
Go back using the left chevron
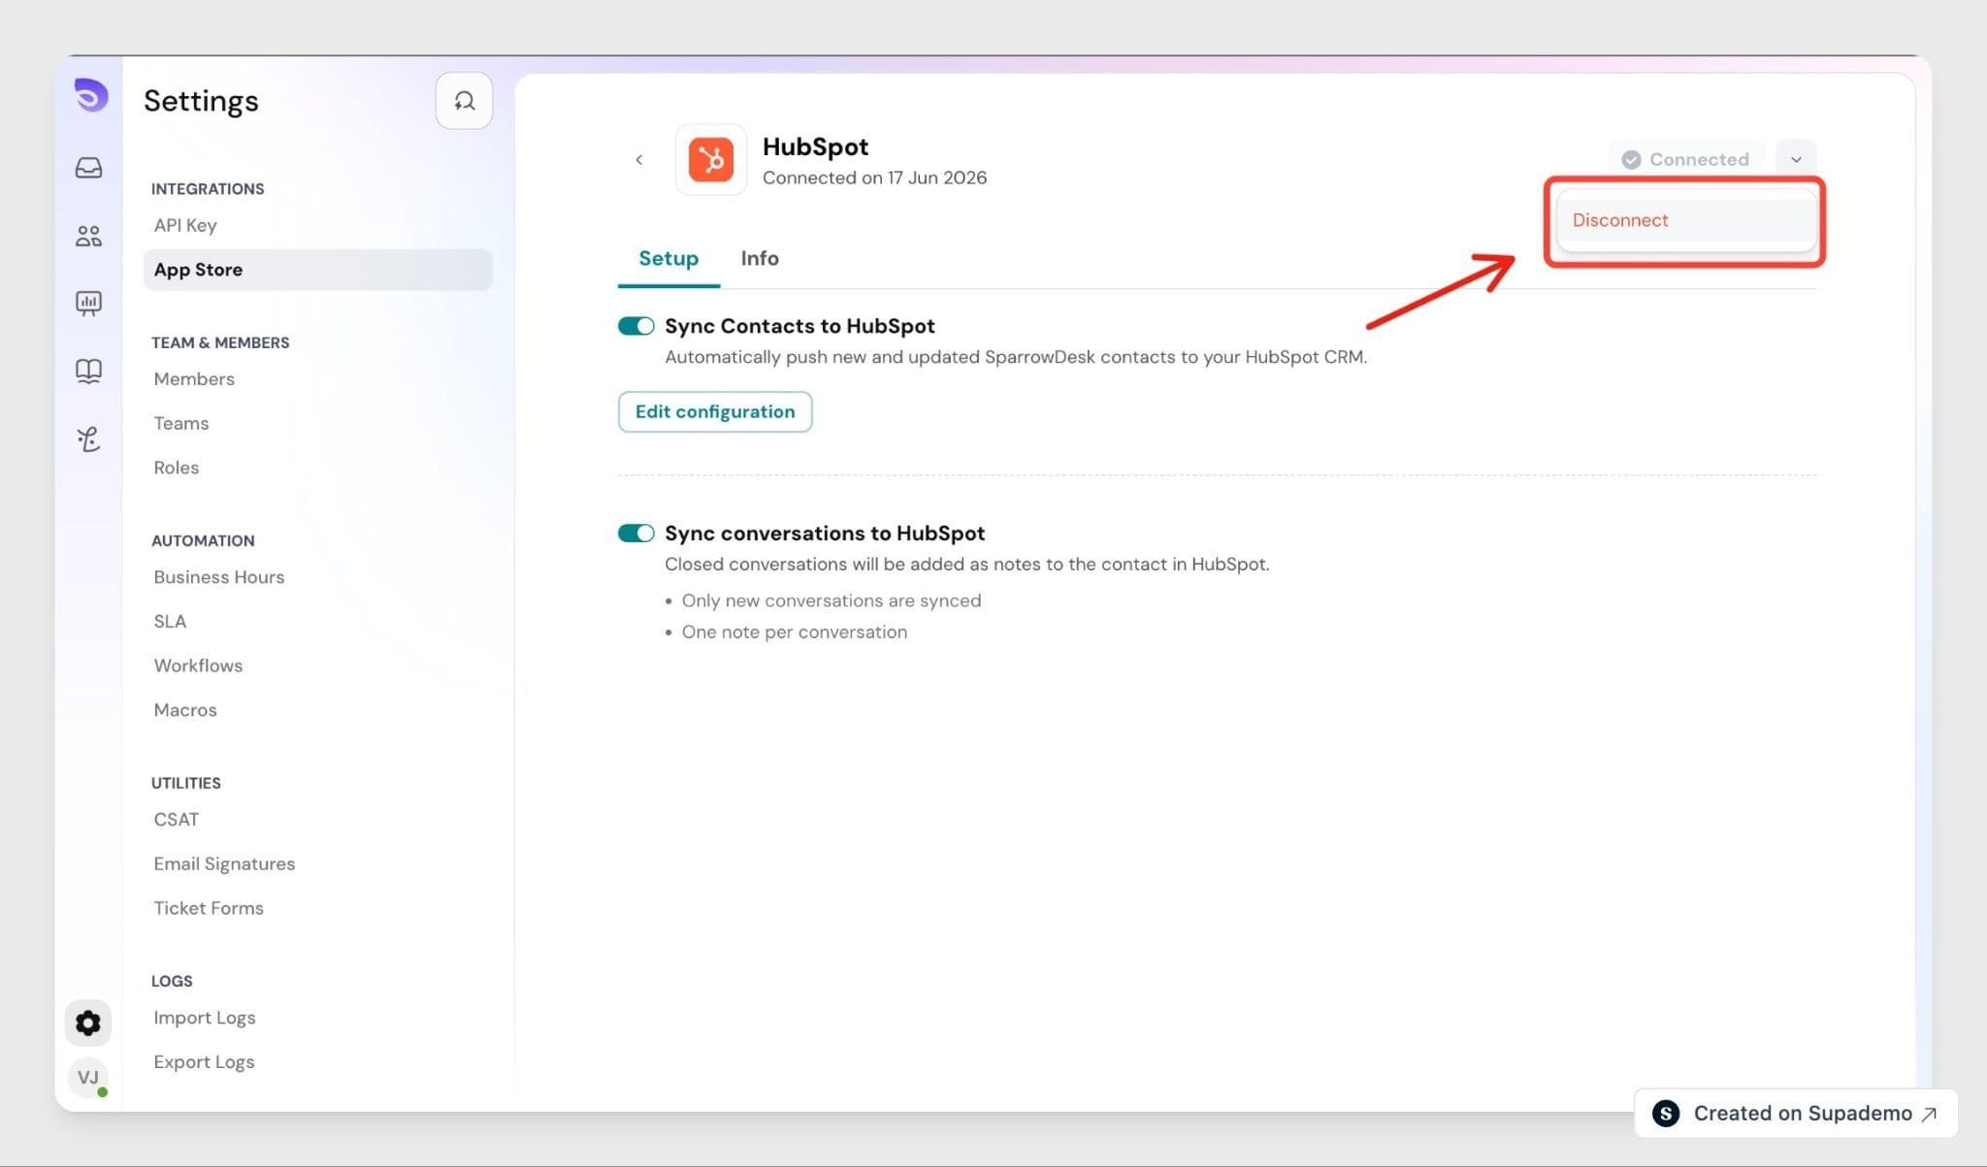point(638,159)
